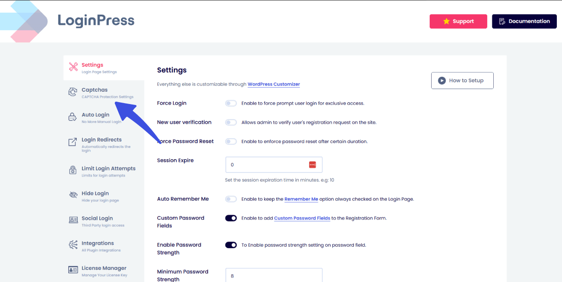Image resolution: width=562 pixels, height=282 pixels.
Task: Click the 'Limits for login attempts' subtitle
Action: click(x=103, y=176)
